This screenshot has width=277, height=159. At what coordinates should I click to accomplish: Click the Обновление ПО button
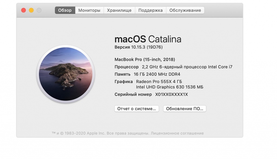tap(184, 109)
